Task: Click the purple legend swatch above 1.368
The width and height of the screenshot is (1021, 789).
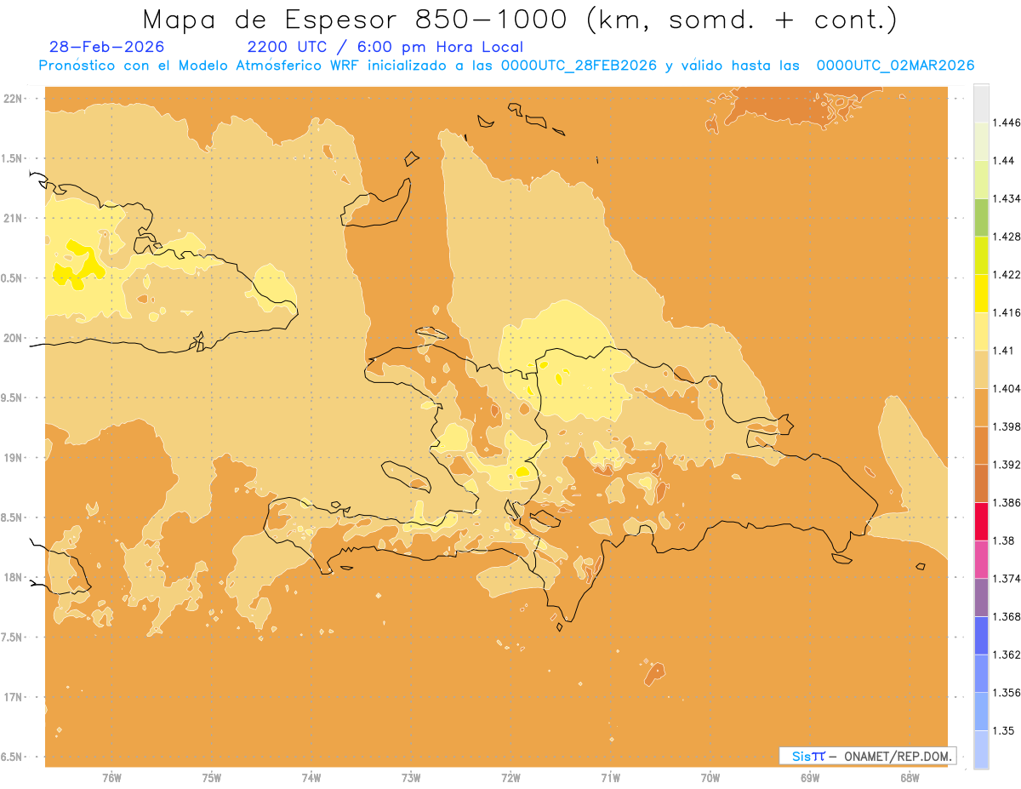Action: pos(981,597)
